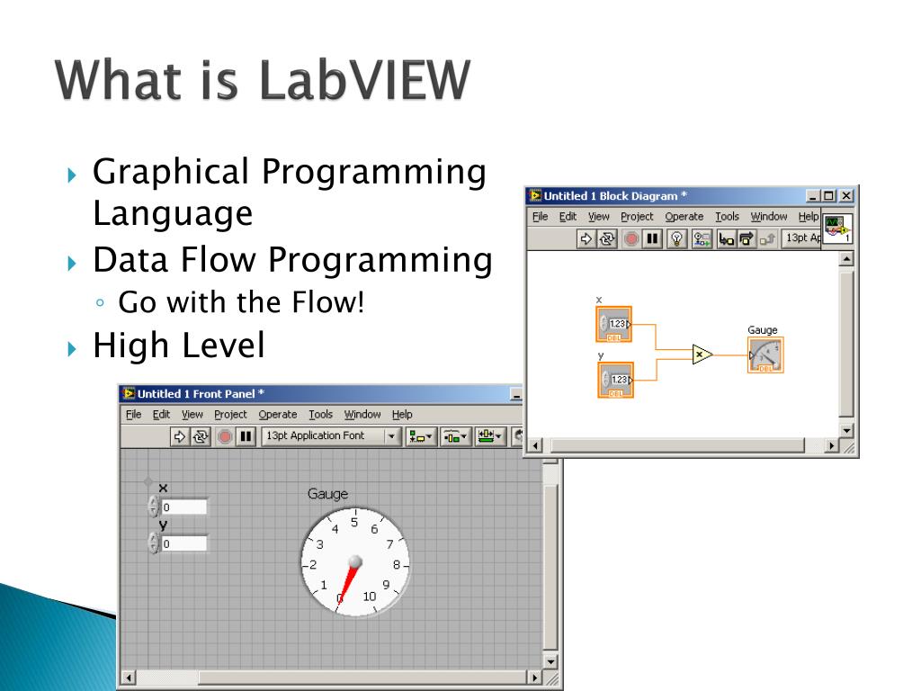Click Run arrow in Block Diagram toolbar
Image resolution: width=921 pixels, height=691 pixels.
tap(586, 238)
